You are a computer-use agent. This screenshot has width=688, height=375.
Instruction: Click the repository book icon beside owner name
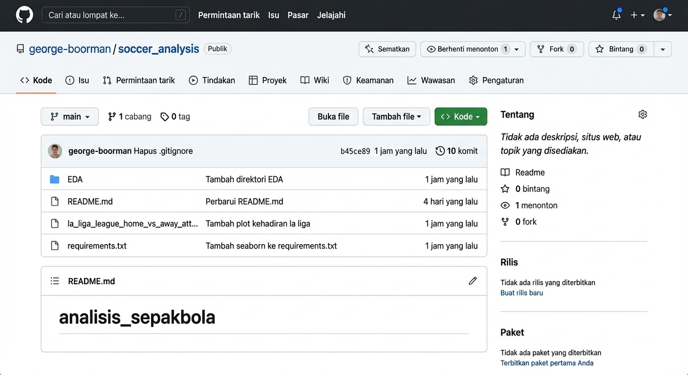20,49
